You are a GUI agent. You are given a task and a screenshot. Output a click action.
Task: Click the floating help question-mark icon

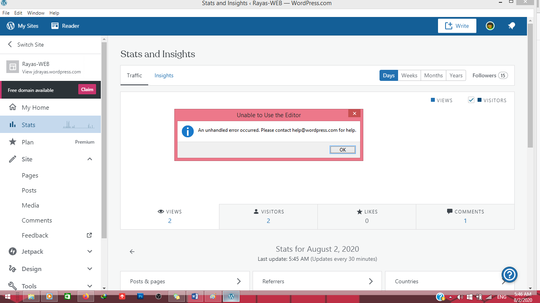pyautogui.click(x=510, y=275)
